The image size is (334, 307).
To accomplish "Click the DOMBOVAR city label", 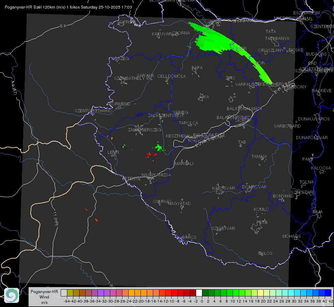I will [254, 187].
